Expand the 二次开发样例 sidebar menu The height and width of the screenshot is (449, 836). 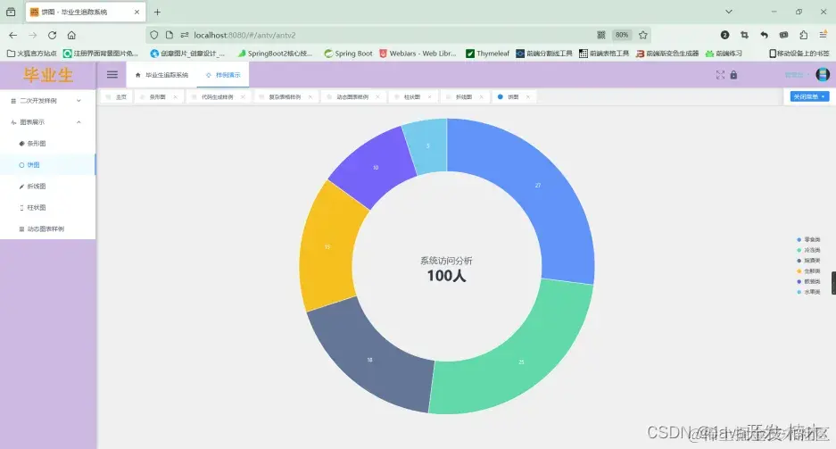click(x=48, y=101)
